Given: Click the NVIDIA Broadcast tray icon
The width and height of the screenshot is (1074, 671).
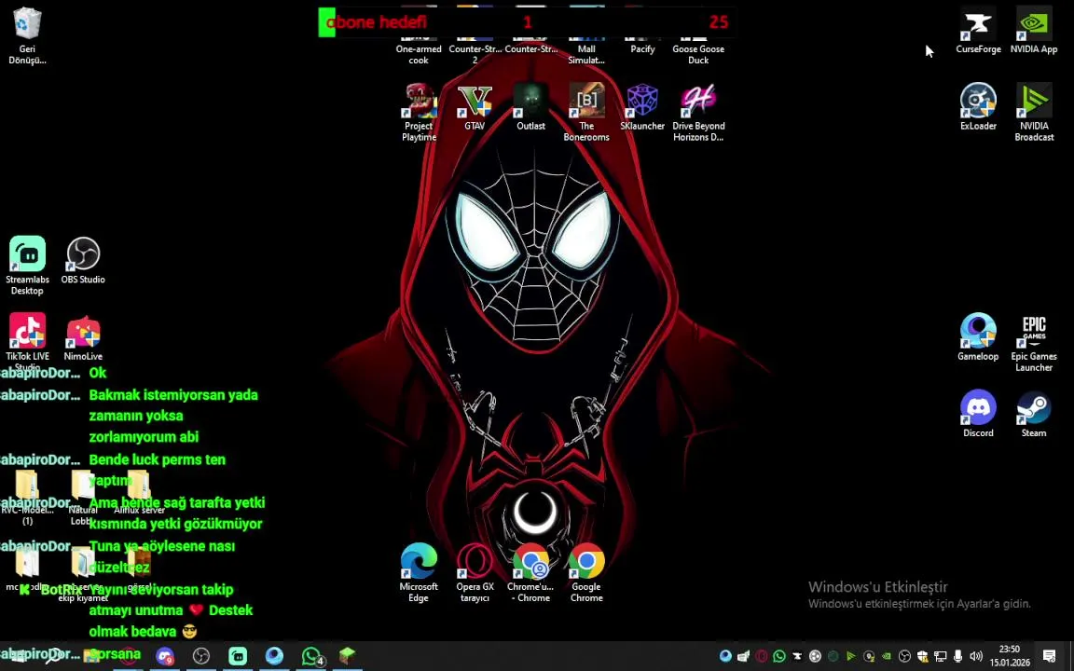Looking at the screenshot, I should pyautogui.click(x=850, y=656).
